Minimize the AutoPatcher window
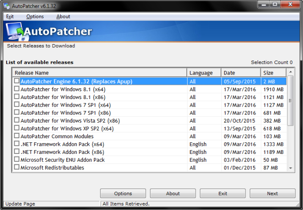Viewport: 303px width, 210px height. (264, 4)
